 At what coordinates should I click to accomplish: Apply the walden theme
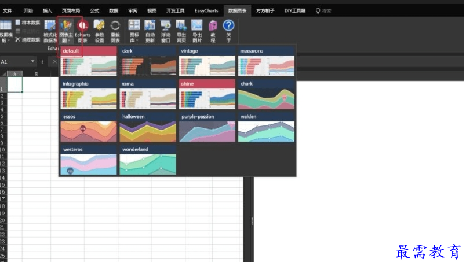pos(266,127)
